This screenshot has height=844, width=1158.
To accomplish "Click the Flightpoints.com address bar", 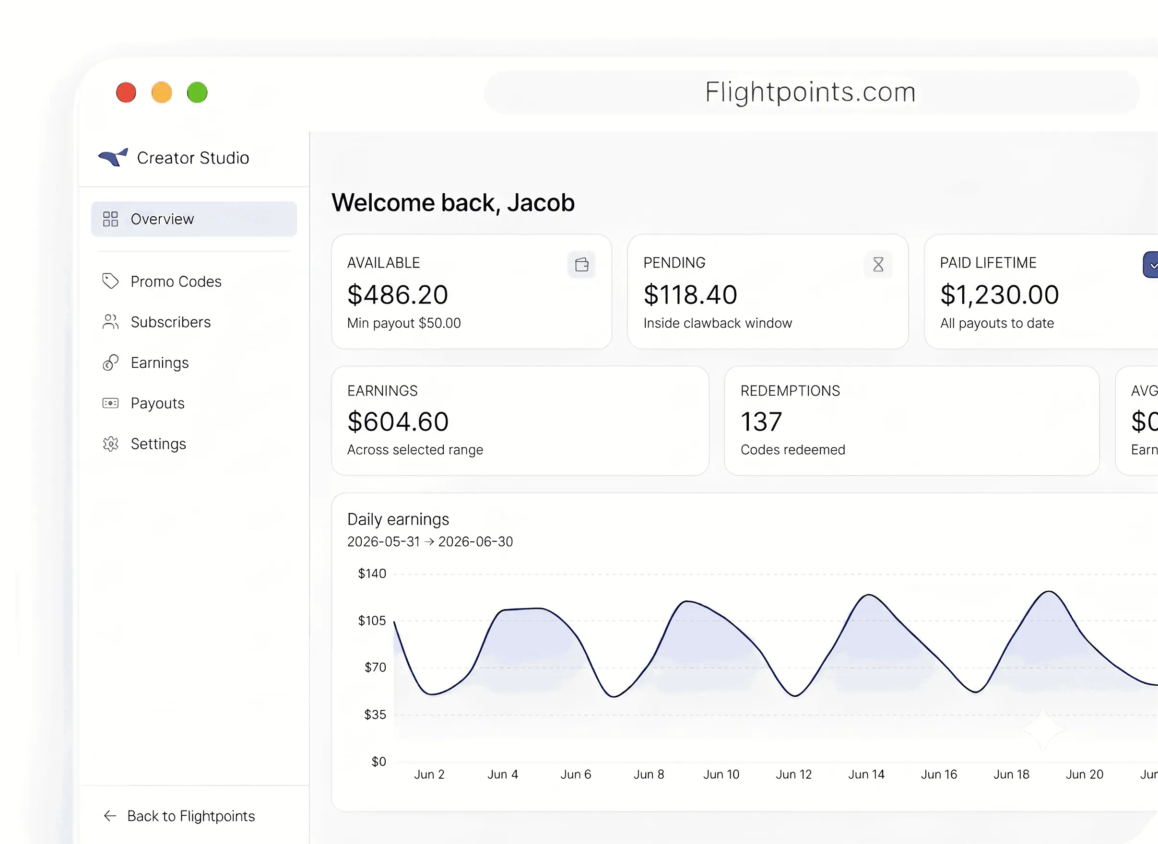I will (811, 93).
